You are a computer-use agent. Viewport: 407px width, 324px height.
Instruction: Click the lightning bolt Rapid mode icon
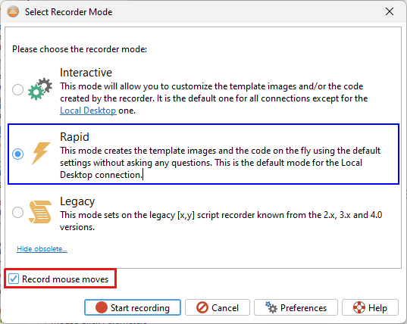click(x=41, y=154)
